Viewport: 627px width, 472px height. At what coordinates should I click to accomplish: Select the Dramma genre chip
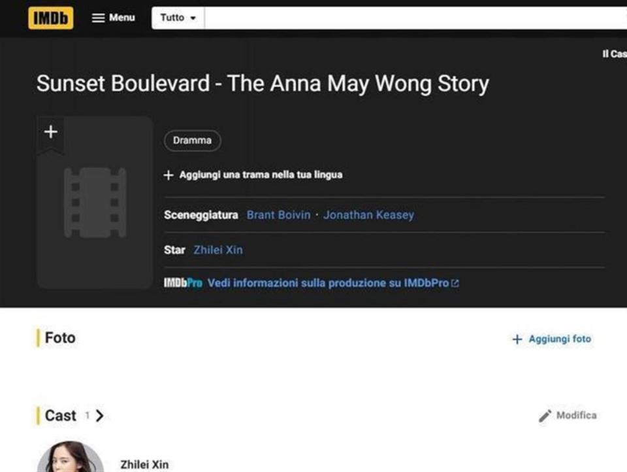click(192, 141)
